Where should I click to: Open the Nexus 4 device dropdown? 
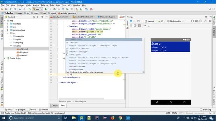point(151,21)
